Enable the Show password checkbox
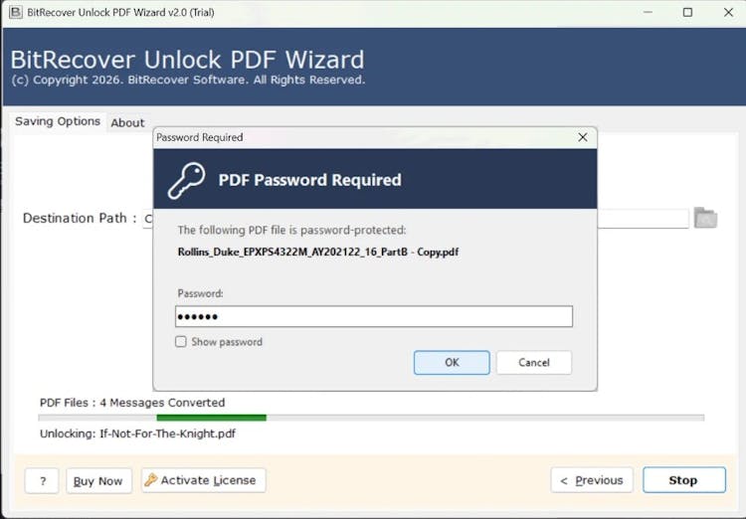Viewport: 746px width, 519px height. point(181,342)
